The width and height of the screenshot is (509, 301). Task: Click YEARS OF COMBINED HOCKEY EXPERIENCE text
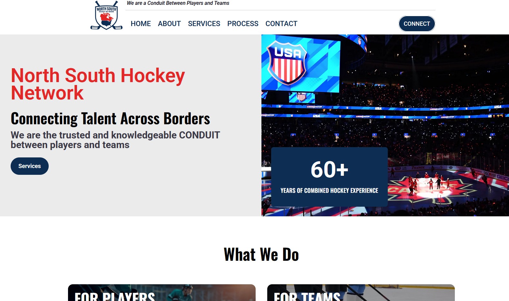pos(329,191)
